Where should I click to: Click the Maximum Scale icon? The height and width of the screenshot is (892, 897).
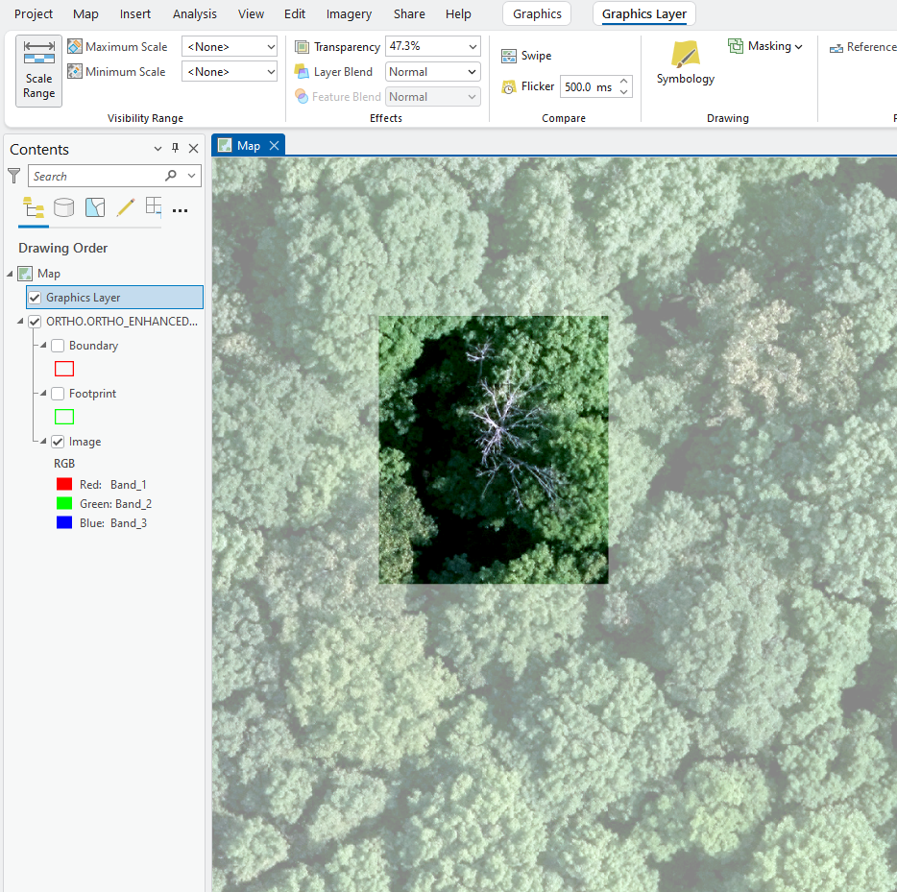pos(74,46)
